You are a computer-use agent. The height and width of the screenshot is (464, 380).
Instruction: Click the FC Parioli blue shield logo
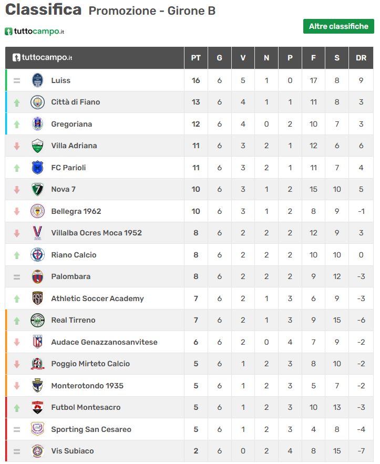click(x=37, y=168)
